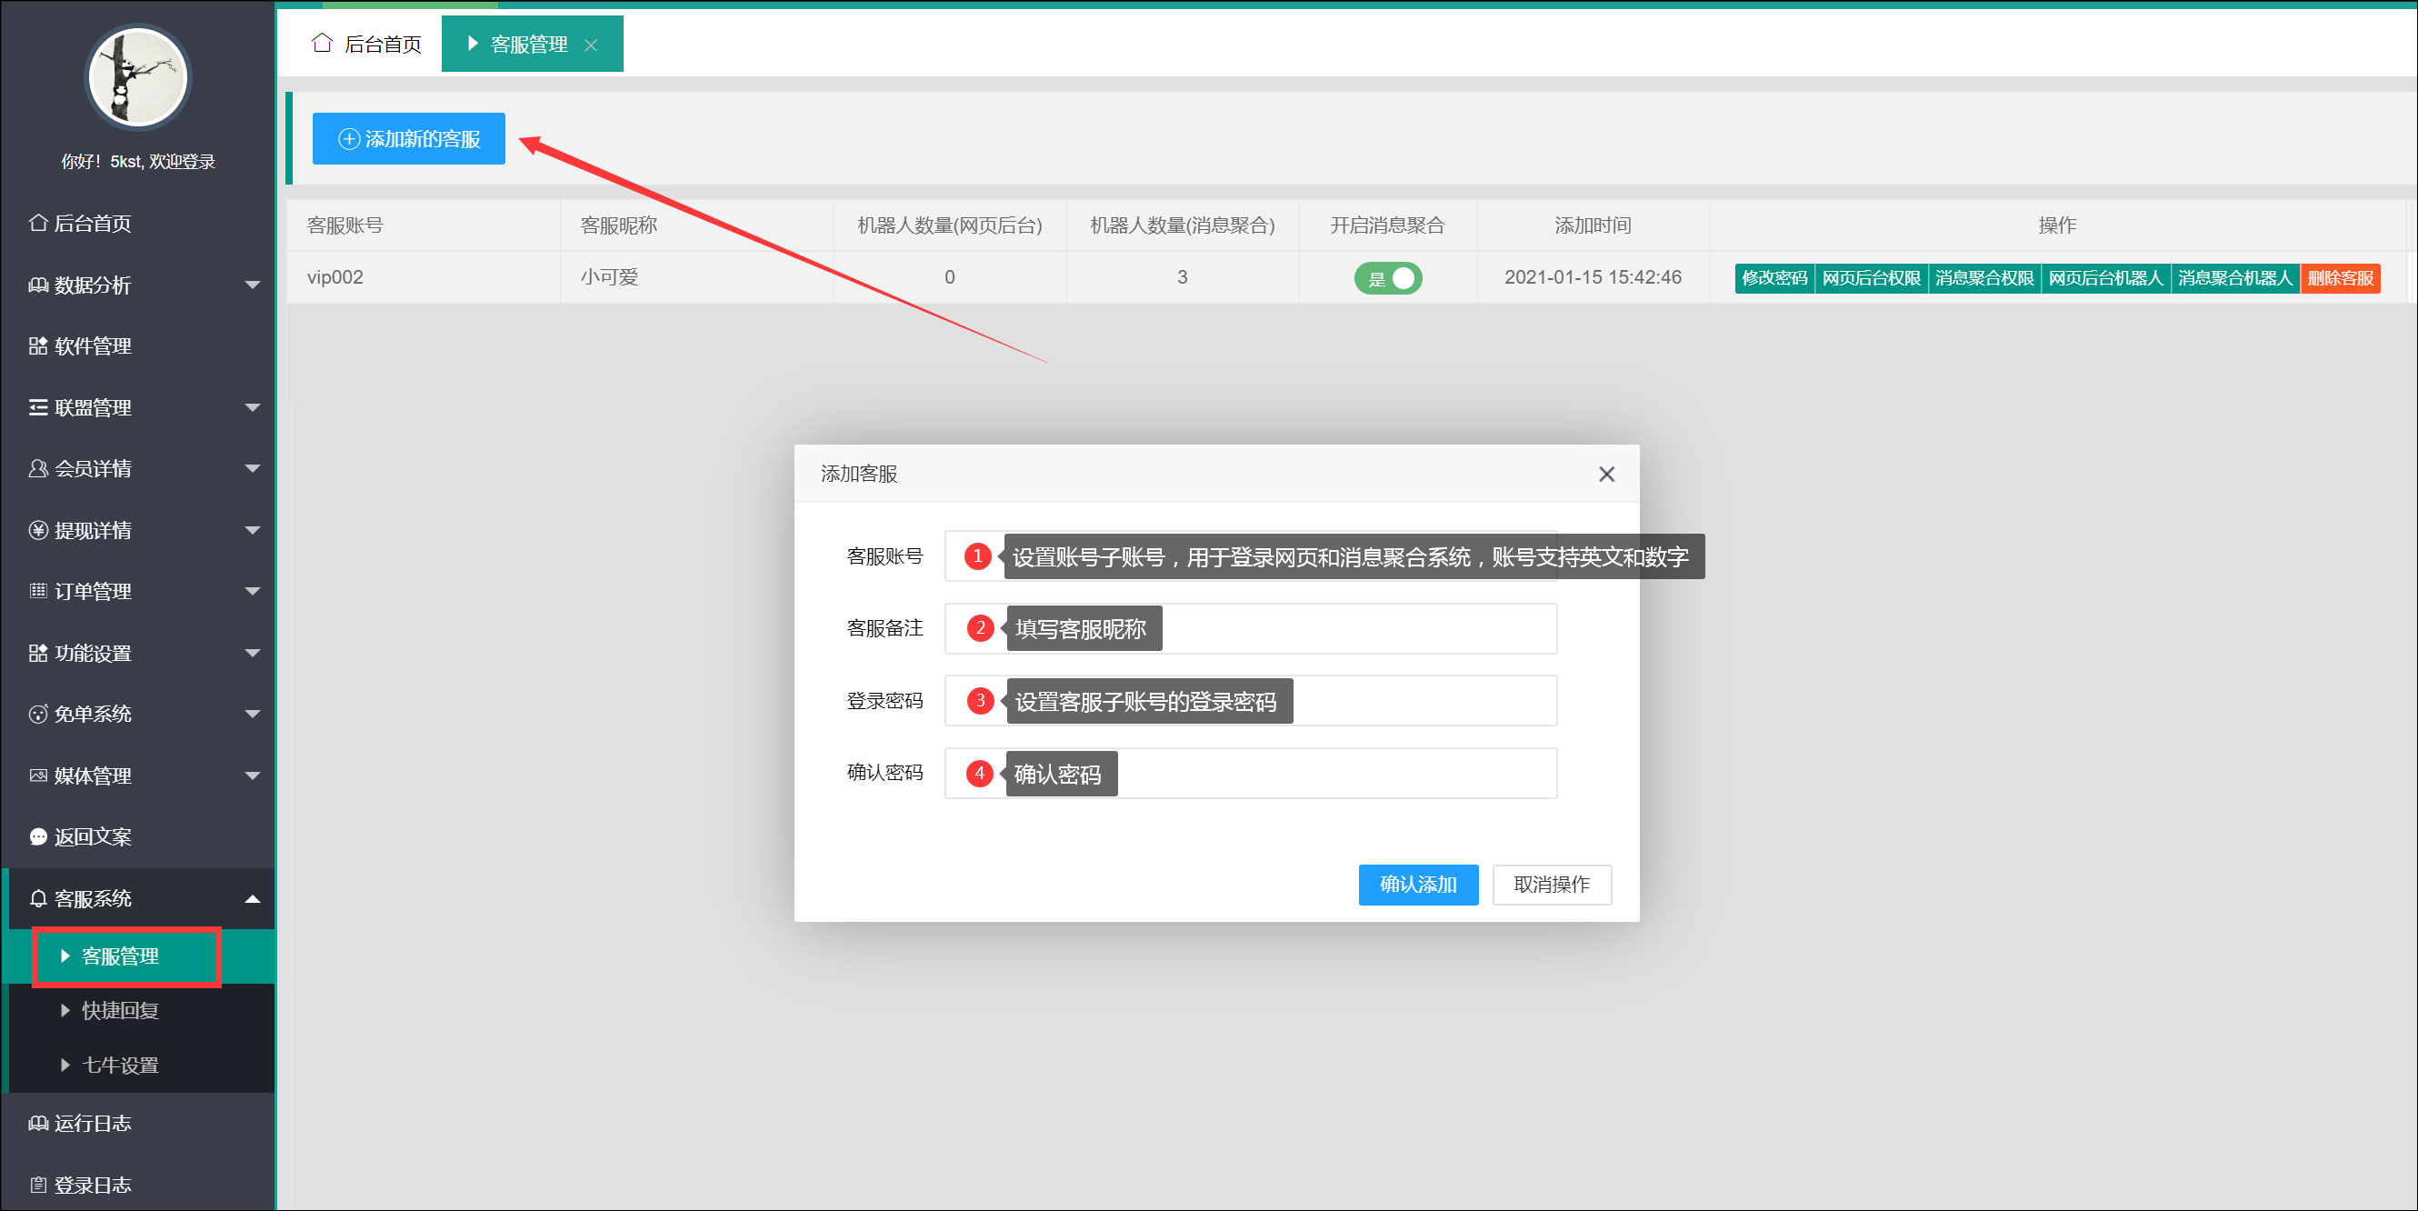2418x1211 pixels.
Task: Click the home icon in 后台首页 tab
Action: (322, 43)
